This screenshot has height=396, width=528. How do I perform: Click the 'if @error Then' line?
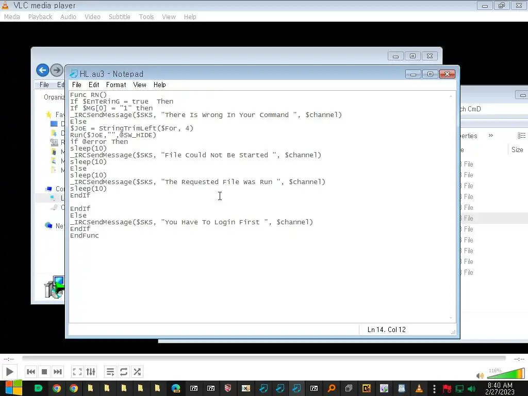pos(99,142)
